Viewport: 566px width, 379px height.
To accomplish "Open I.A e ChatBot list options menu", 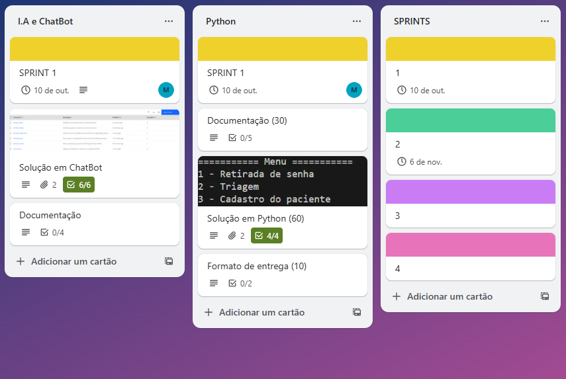I will click(169, 21).
